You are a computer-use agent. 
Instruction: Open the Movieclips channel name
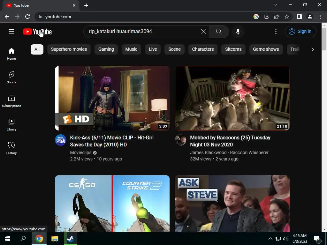pos(81,152)
